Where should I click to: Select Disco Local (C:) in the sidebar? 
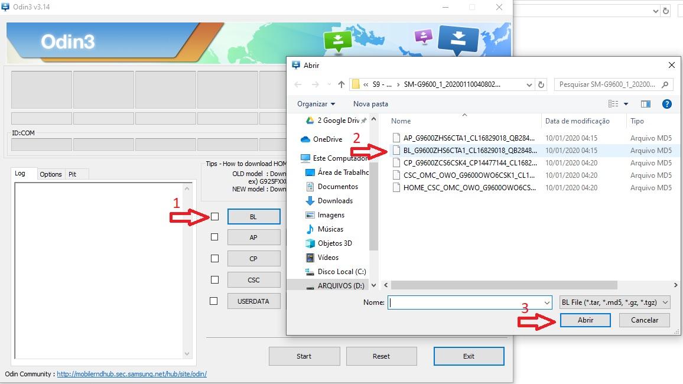(336, 272)
